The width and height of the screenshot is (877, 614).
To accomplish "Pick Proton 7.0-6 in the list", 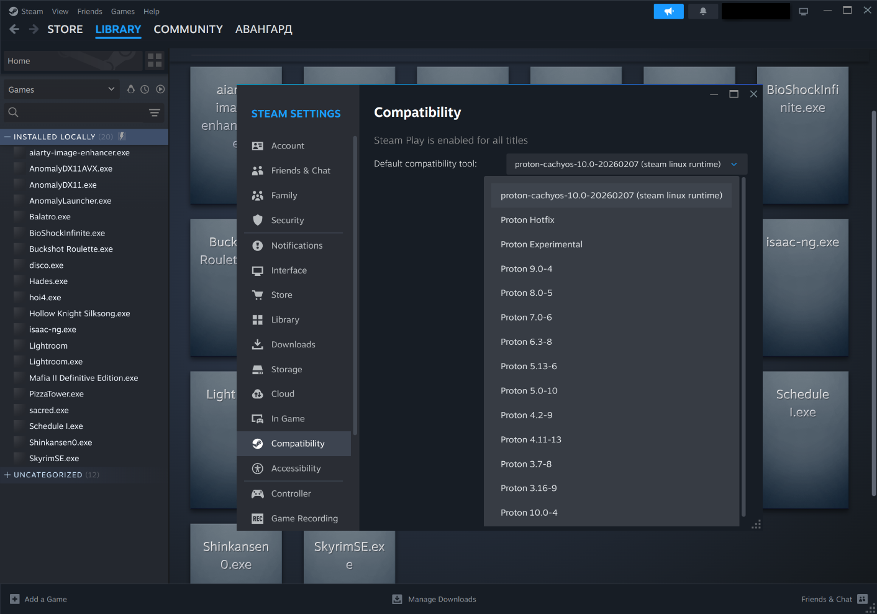I will point(611,318).
